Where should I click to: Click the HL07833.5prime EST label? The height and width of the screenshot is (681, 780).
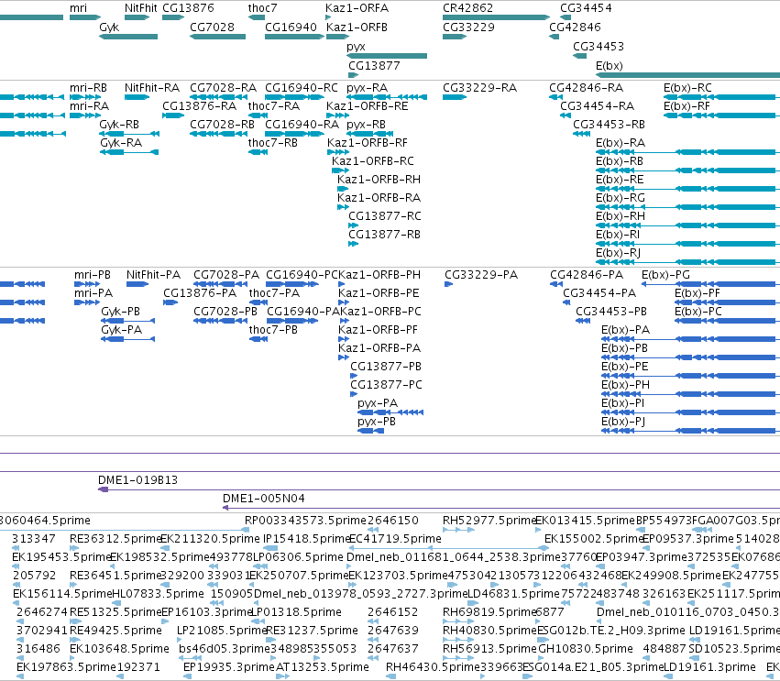pos(159,594)
